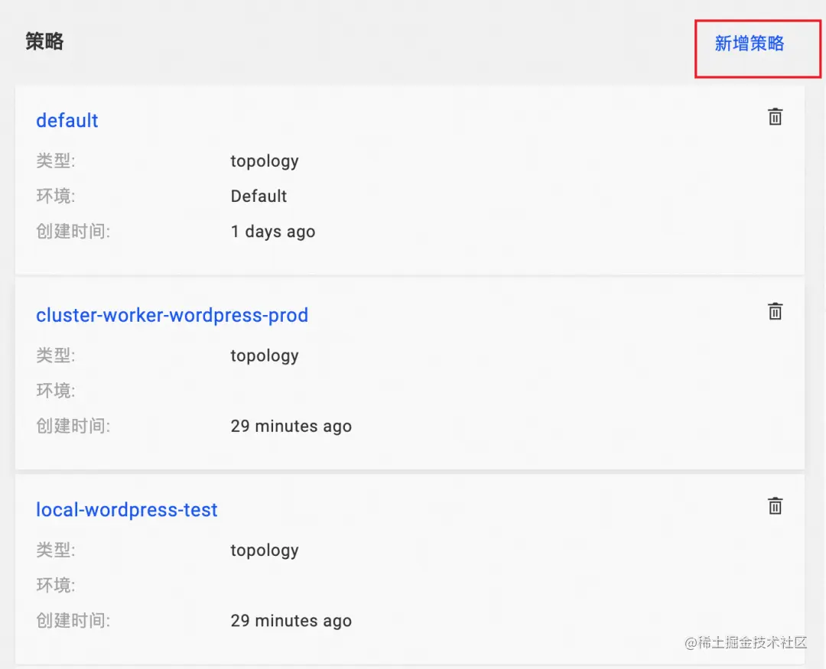Select '29 minutes ago' in cluster-worker-wordpress-prod card

point(291,426)
